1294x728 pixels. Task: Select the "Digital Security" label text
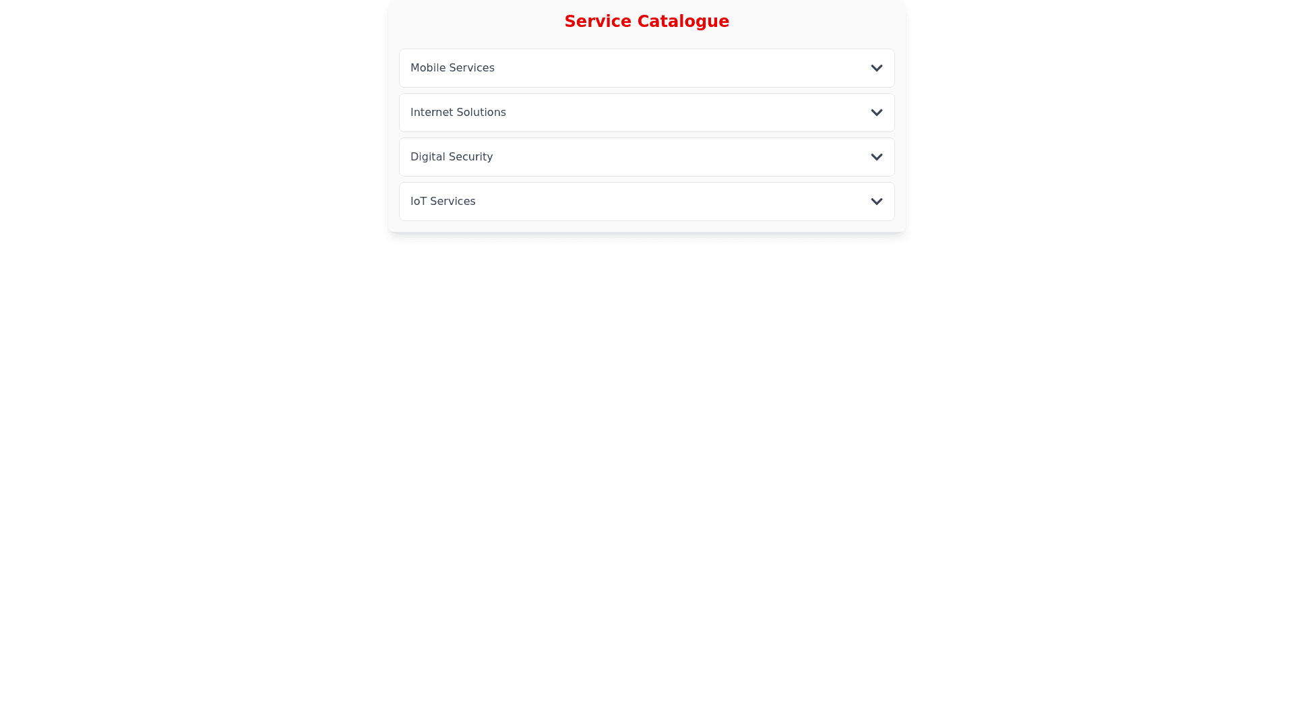pyautogui.click(x=451, y=157)
